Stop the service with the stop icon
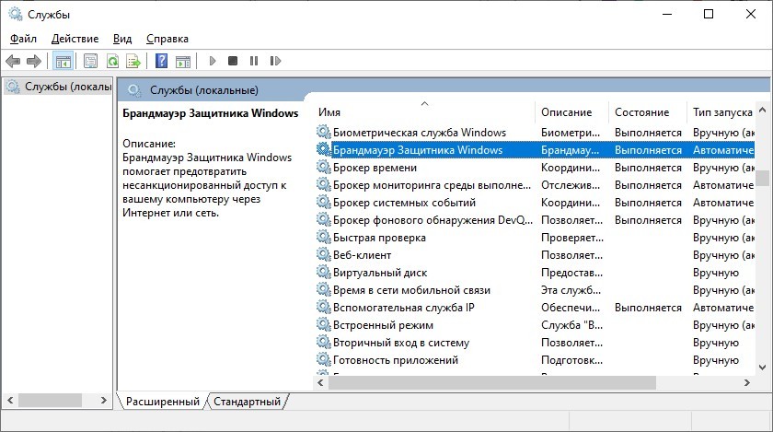773x432 pixels. 233,61
